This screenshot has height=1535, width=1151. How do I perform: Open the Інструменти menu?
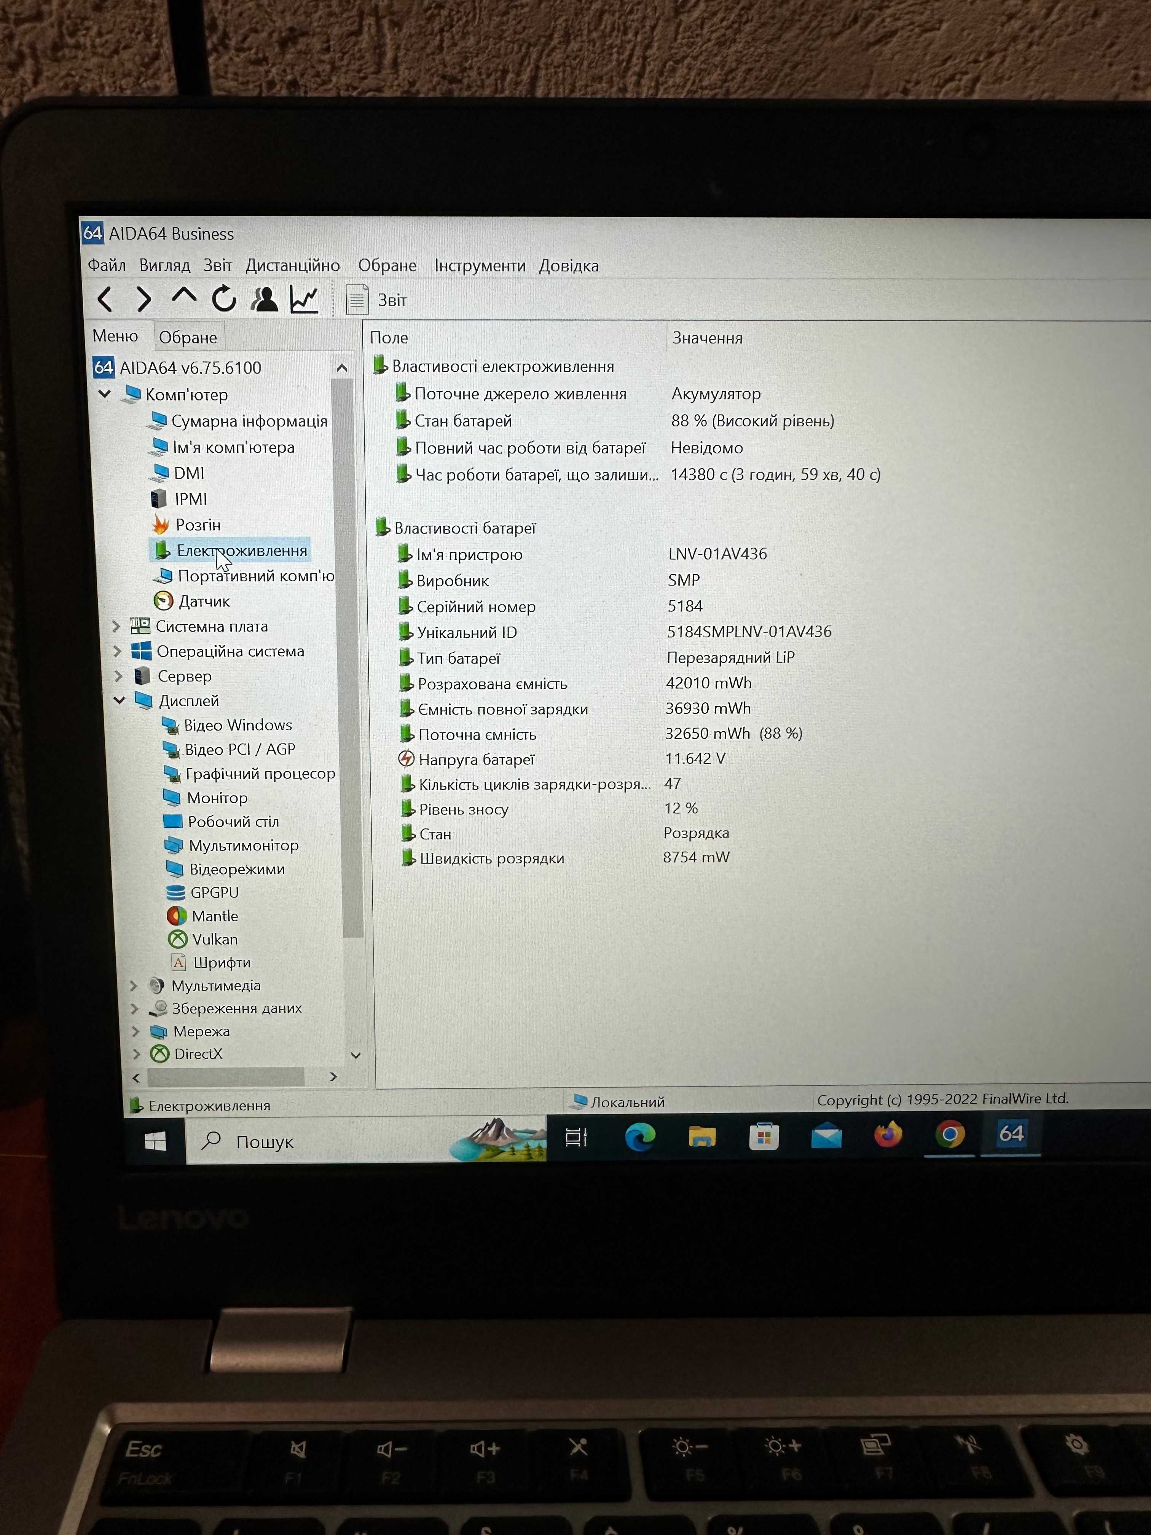click(480, 266)
